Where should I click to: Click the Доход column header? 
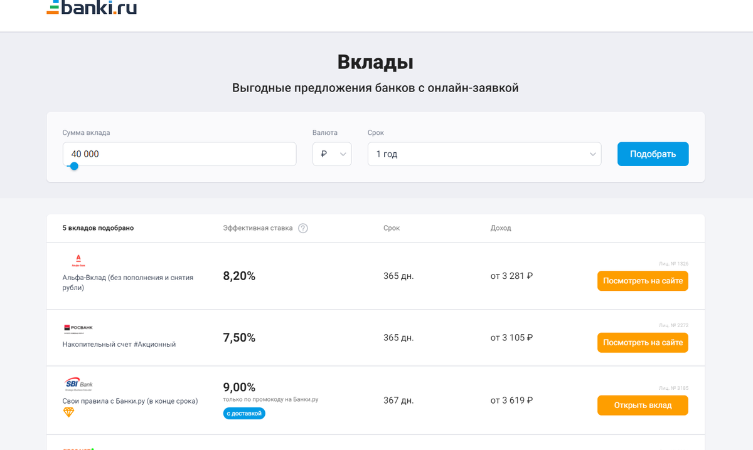coord(501,228)
